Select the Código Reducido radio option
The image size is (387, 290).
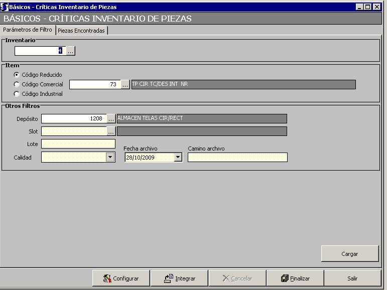17,75
